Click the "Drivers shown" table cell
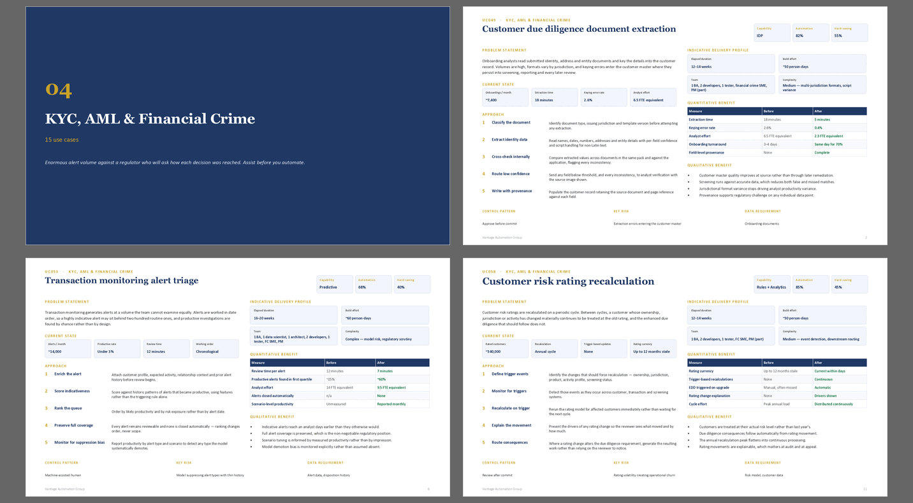The height and width of the screenshot is (503, 913). (825, 395)
